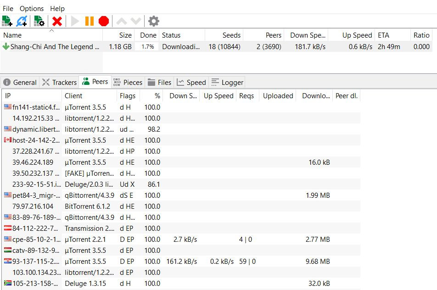The height and width of the screenshot is (290, 437).
Task: Select peer fn141-static4.f...
Action: [x=181, y=107]
